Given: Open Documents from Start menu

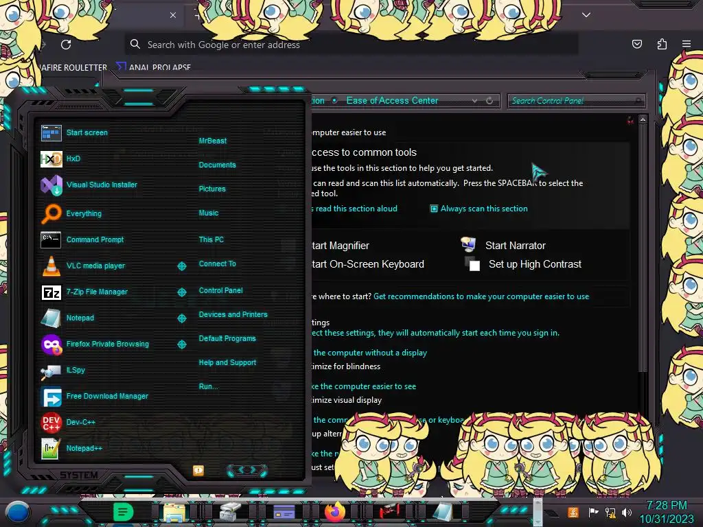Looking at the screenshot, I should click(217, 165).
